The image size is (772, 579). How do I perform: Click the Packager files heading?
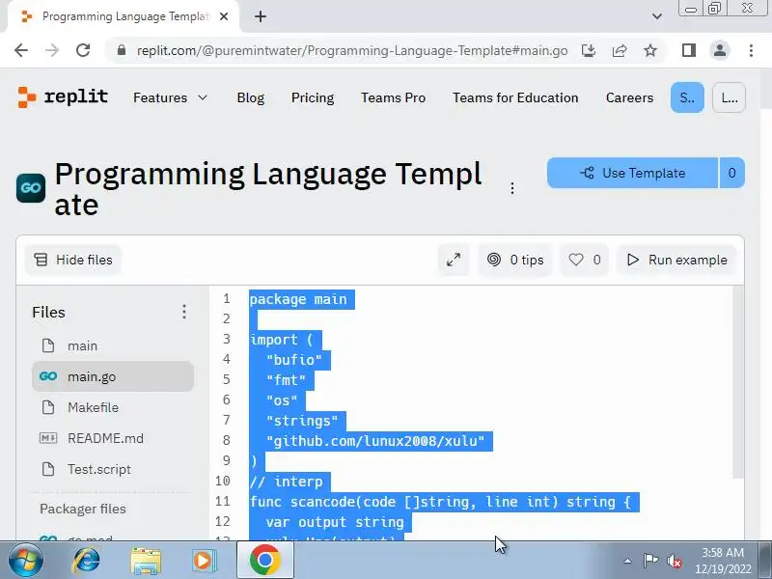(83, 509)
